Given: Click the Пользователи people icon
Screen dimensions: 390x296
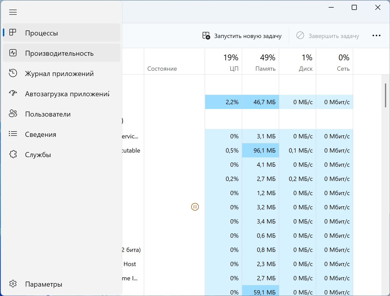Looking at the screenshot, I should tap(13, 114).
